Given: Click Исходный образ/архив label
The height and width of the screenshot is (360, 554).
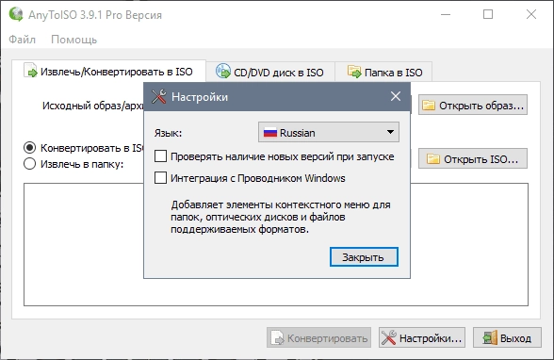Looking at the screenshot, I should coord(93,106).
